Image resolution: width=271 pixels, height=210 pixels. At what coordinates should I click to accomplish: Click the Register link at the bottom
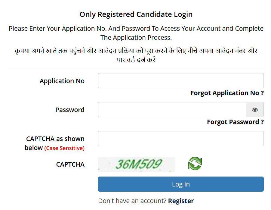coord(181,201)
